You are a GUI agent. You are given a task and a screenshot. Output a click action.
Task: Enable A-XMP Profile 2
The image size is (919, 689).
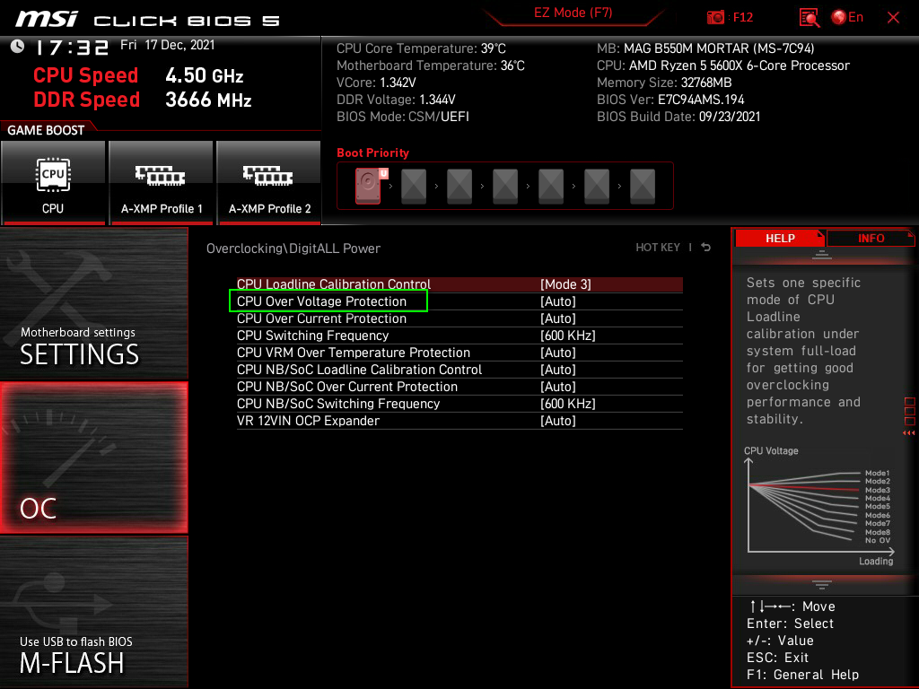[x=269, y=183]
